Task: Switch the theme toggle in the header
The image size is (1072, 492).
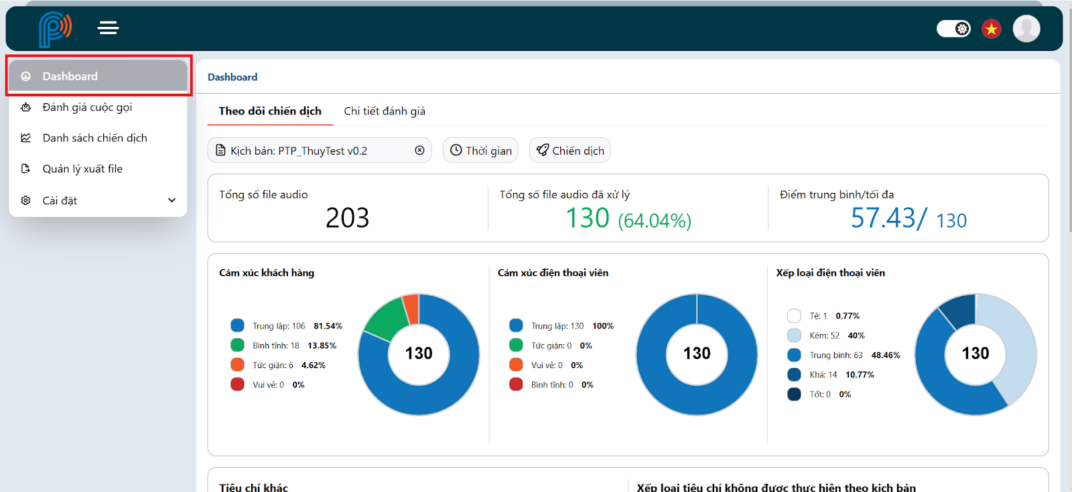Action: click(x=953, y=29)
